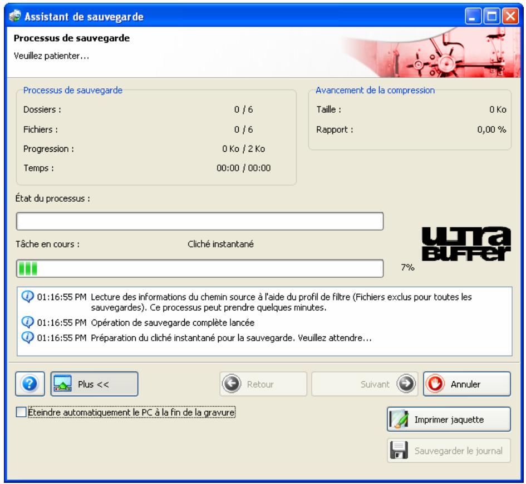The image size is (526, 484).
Task: Click the 'Processus de sauvegarde' bold heading
Action: (x=71, y=38)
